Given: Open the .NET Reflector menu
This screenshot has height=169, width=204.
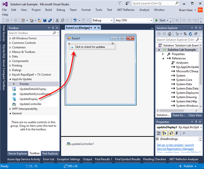Looking at the screenshot, I should (x=125, y=10).
